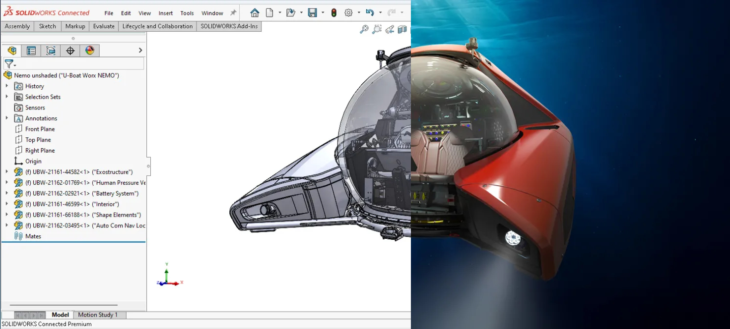The width and height of the screenshot is (730, 329).
Task: Switch to the Evaluate ribbon tab
Action: pyautogui.click(x=104, y=26)
